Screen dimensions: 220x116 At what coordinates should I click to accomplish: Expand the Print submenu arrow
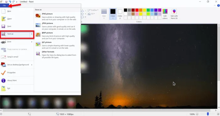(32, 42)
